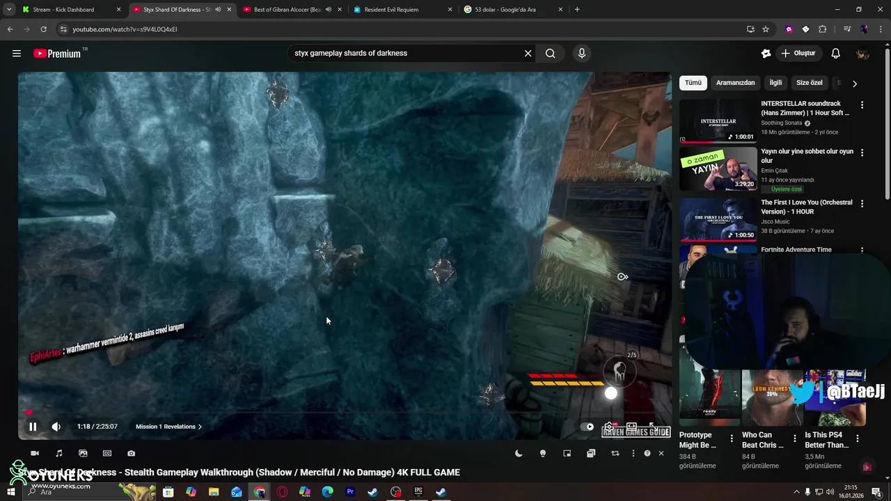The width and height of the screenshot is (891, 501).
Task: Show more filter chips with right chevron
Action: 855,83
